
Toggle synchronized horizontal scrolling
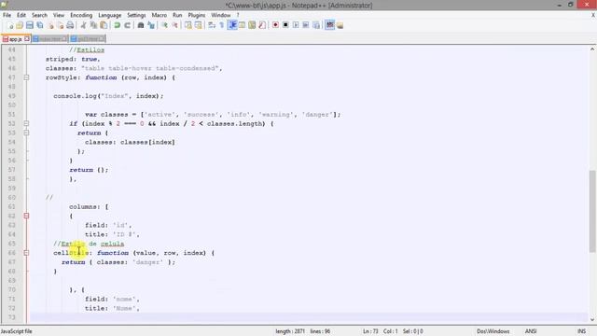(x=198, y=25)
